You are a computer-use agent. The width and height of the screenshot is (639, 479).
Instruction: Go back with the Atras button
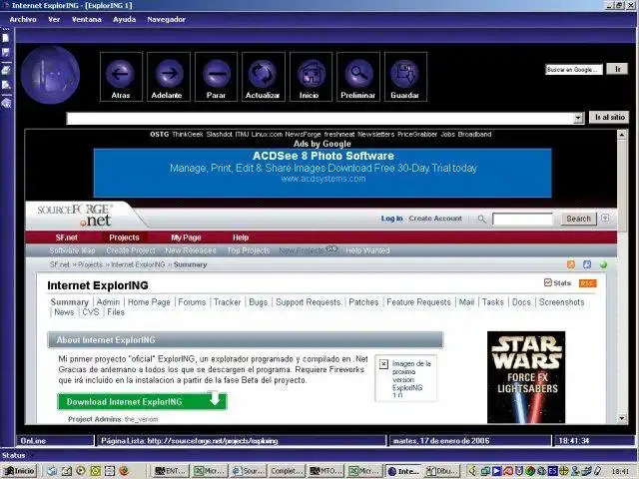click(121, 77)
